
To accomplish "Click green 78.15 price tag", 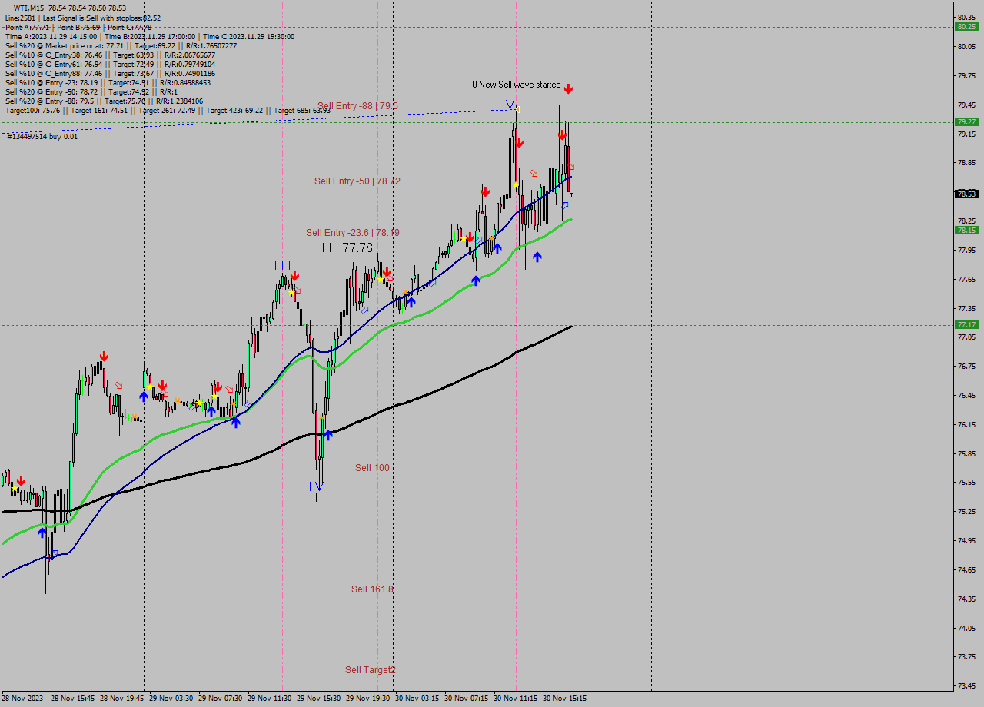I will point(966,230).
